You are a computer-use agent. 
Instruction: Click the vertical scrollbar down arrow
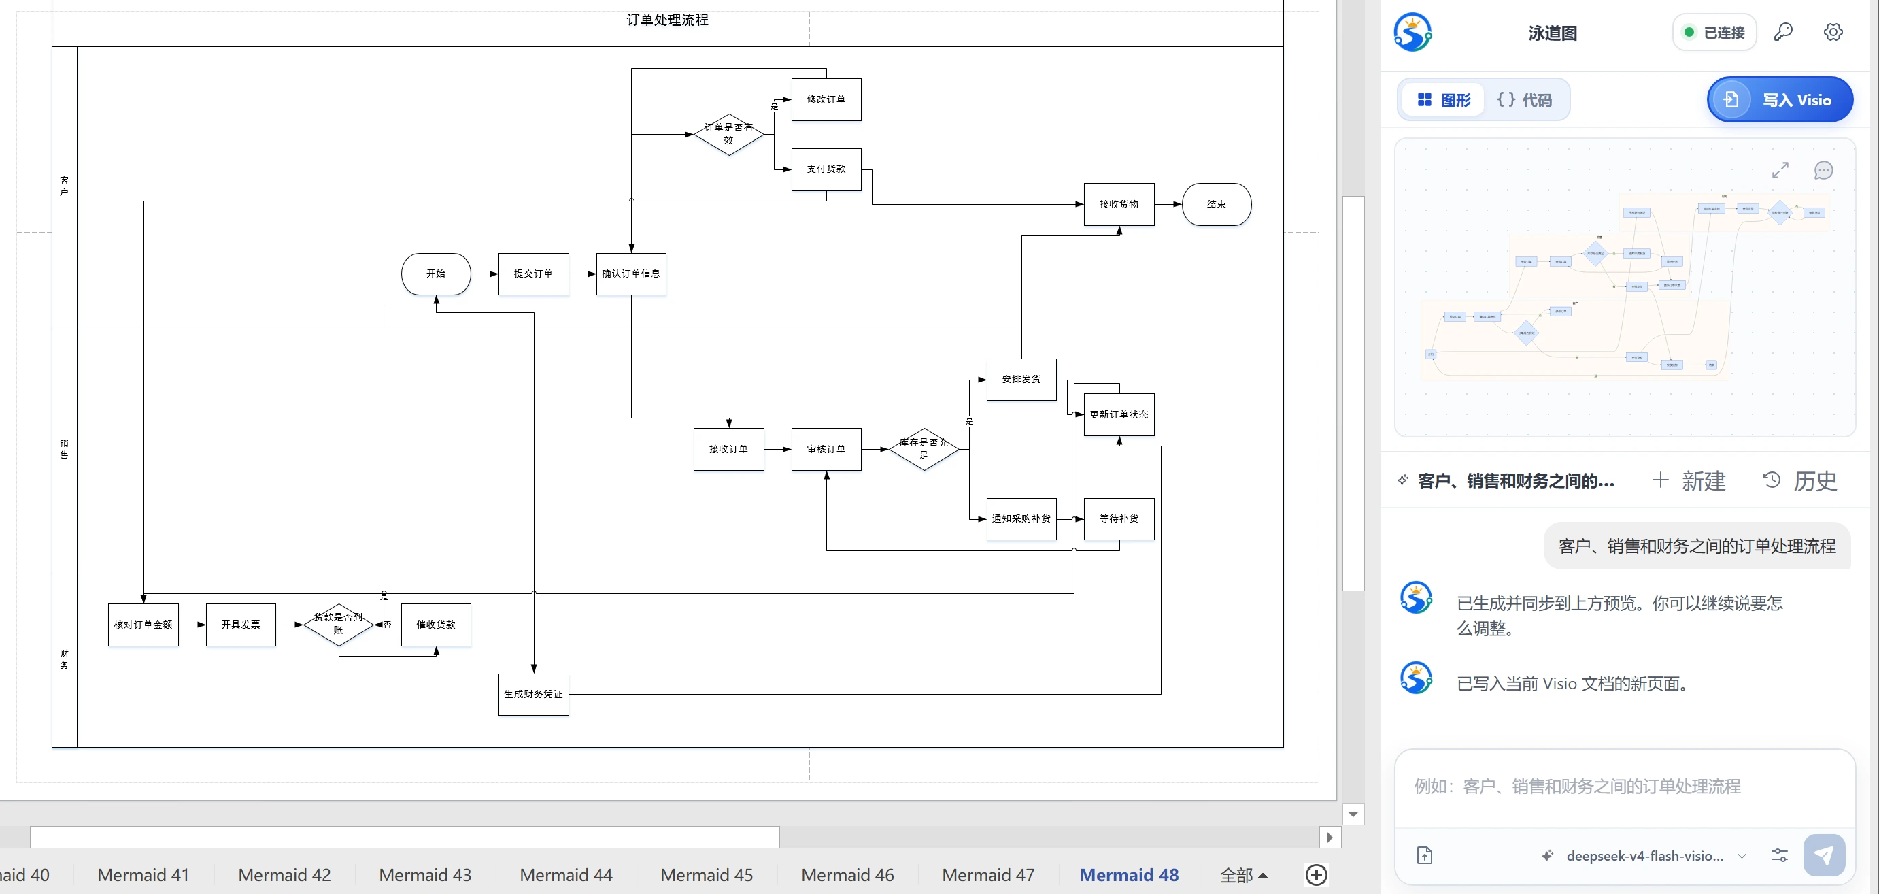coord(1353,814)
